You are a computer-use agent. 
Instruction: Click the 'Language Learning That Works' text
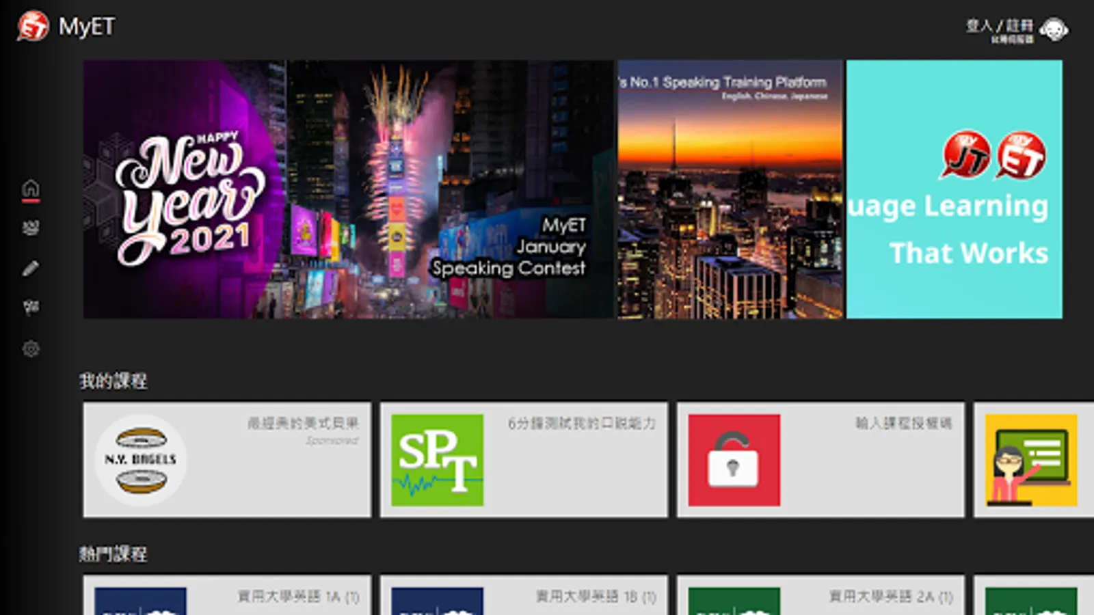pyautogui.click(x=949, y=230)
